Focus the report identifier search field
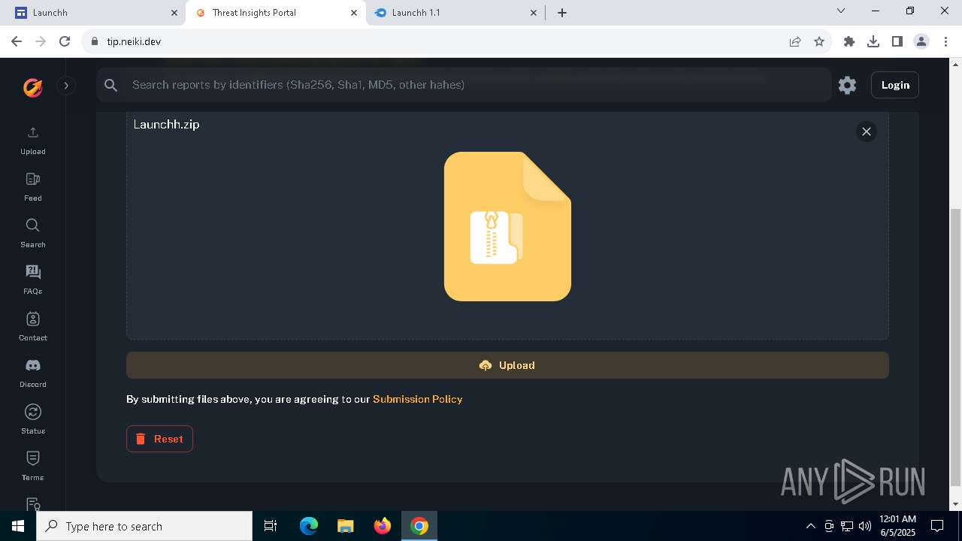The height and width of the screenshot is (541, 962). coord(464,85)
